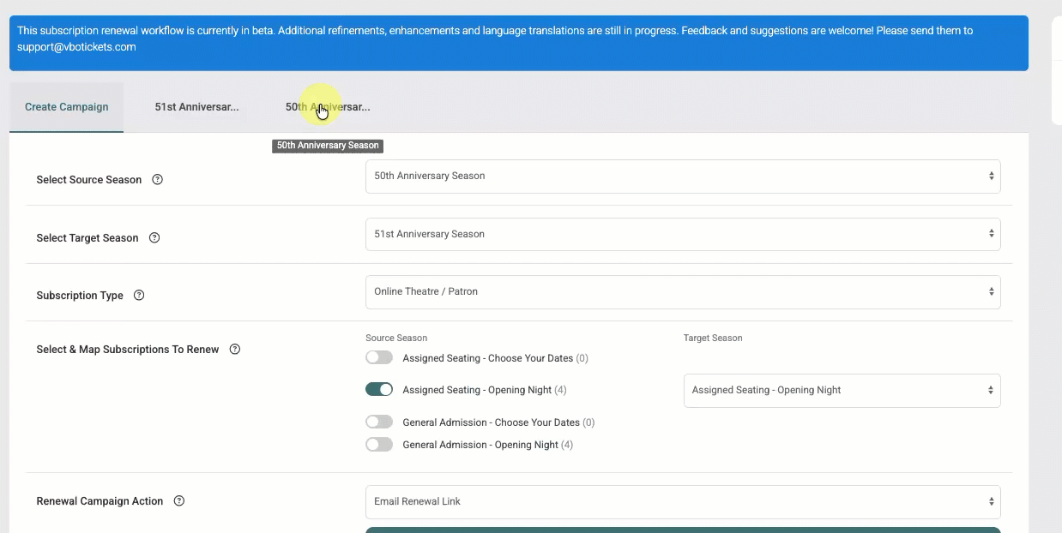Enable General Admission - Choose Your Dates toggle
This screenshot has width=1062, height=533.
[x=379, y=422]
